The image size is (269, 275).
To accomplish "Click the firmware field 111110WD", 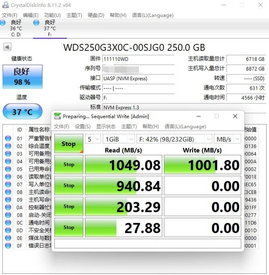I will (139, 59).
